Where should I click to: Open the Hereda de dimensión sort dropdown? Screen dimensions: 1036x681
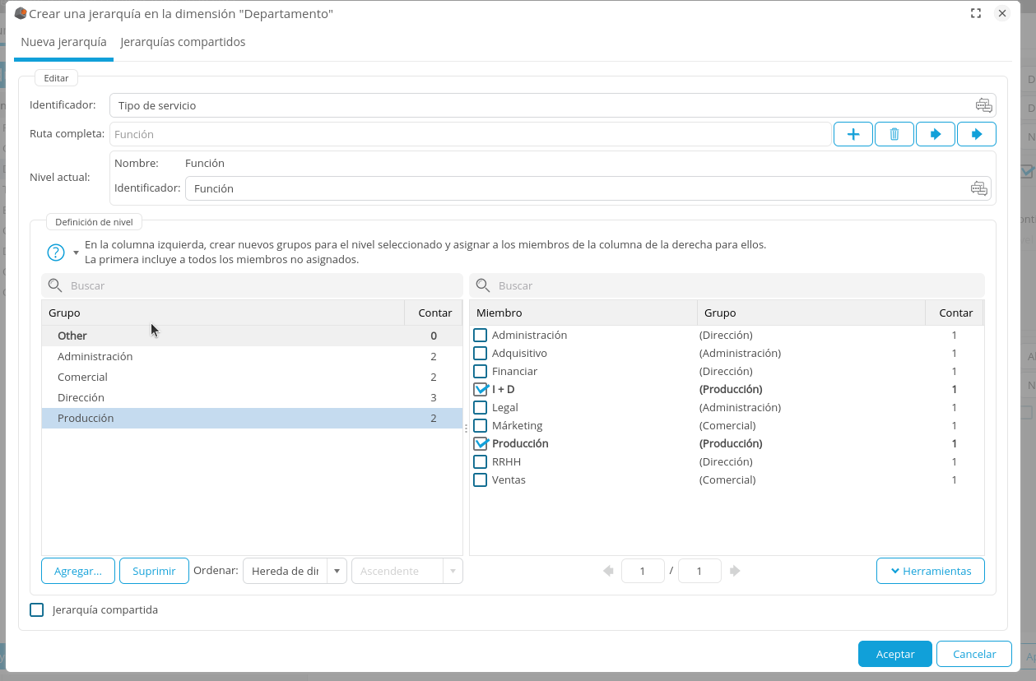[x=337, y=571]
